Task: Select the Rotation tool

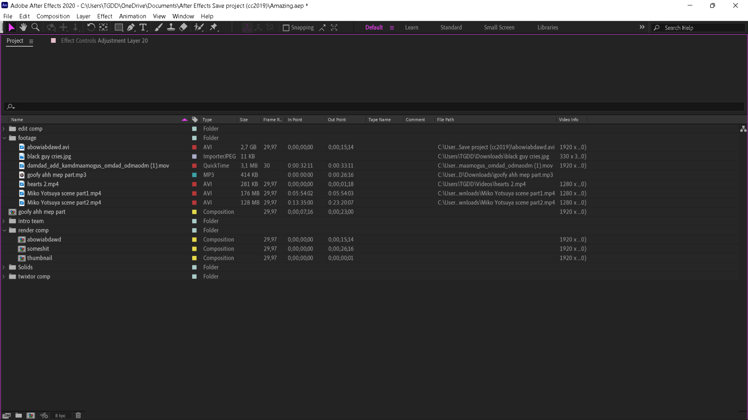Action: (x=91, y=27)
